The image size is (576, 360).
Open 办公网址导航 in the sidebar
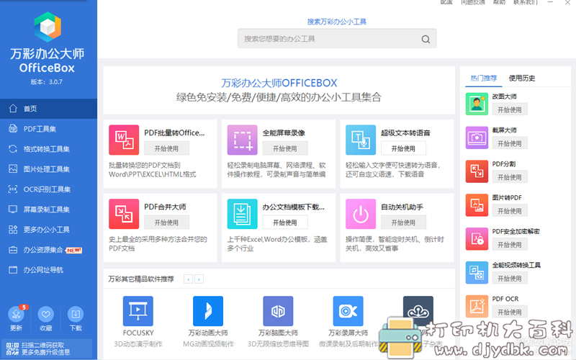coord(48,271)
